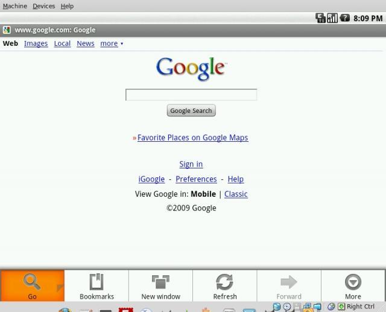386x312 pixels.
Task: Click the Google Search button
Action: [191, 110]
